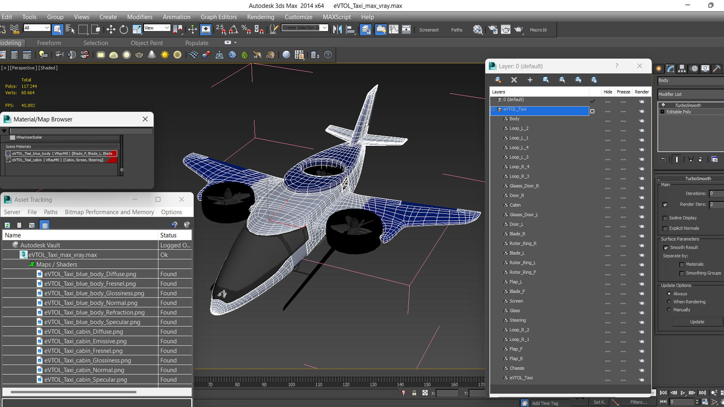The height and width of the screenshot is (407, 724).
Task: Click the Filters... button
Action: 638,402
